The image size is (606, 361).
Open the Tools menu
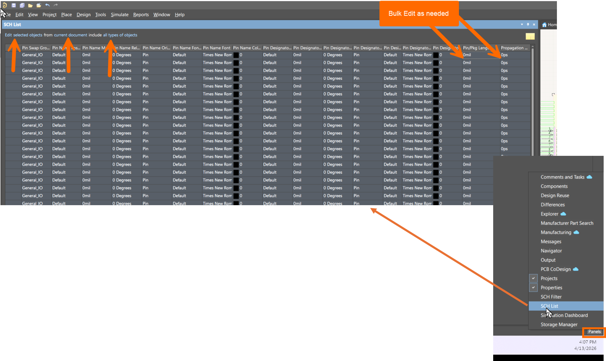tap(101, 15)
